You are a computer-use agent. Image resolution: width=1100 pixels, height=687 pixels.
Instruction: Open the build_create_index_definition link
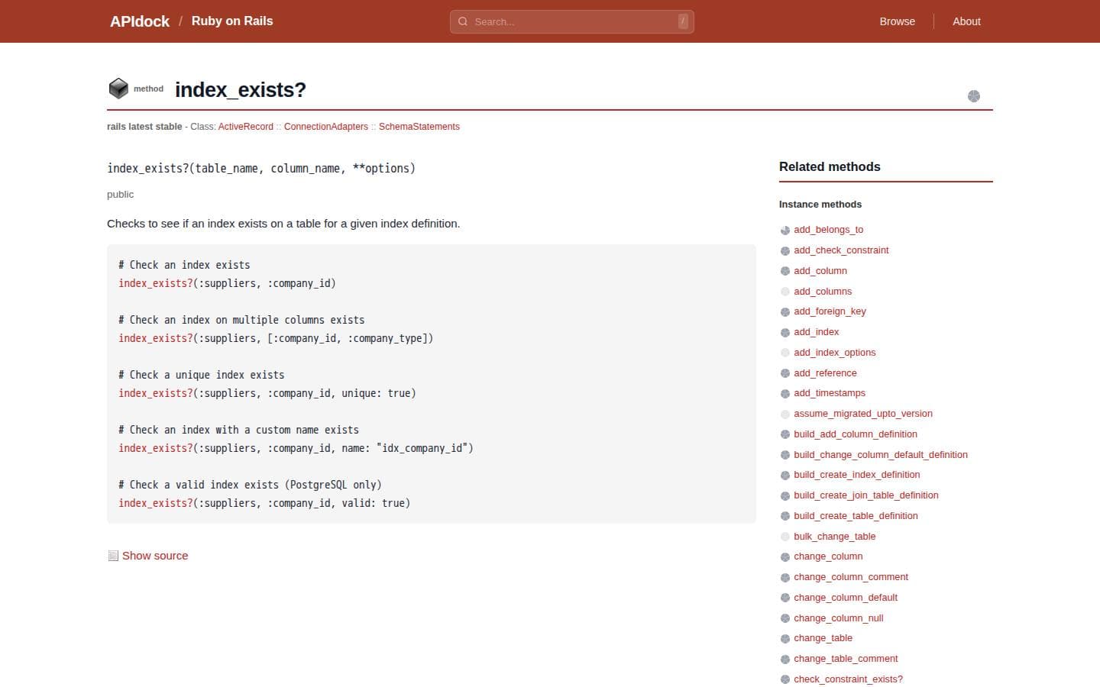click(857, 475)
